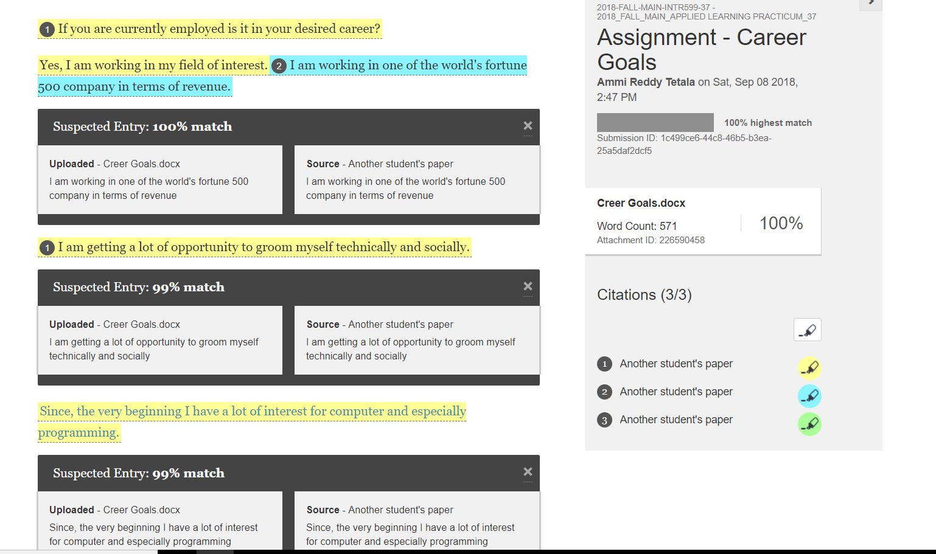The width and height of the screenshot is (936, 554).
Task: Click citation marker 1 before 'If you are'
Action: pyautogui.click(x=47, y=29)
